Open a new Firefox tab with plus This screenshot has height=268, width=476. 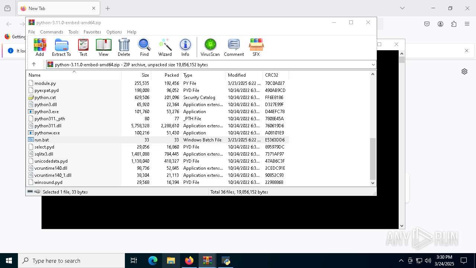[x=108, y=8]
